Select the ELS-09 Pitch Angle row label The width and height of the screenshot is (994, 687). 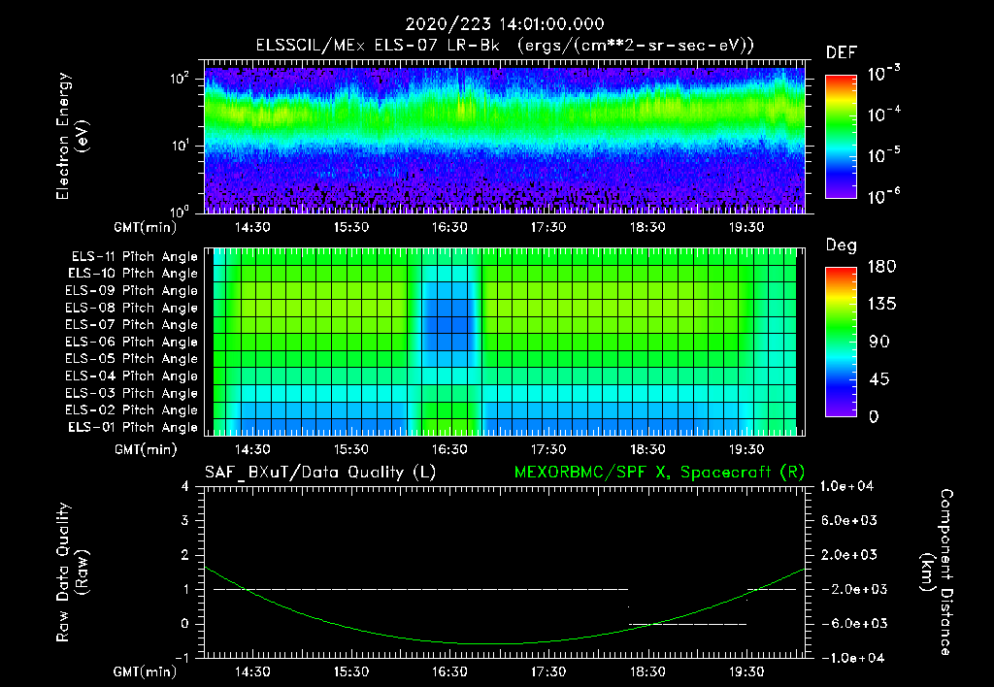(132, 291)
